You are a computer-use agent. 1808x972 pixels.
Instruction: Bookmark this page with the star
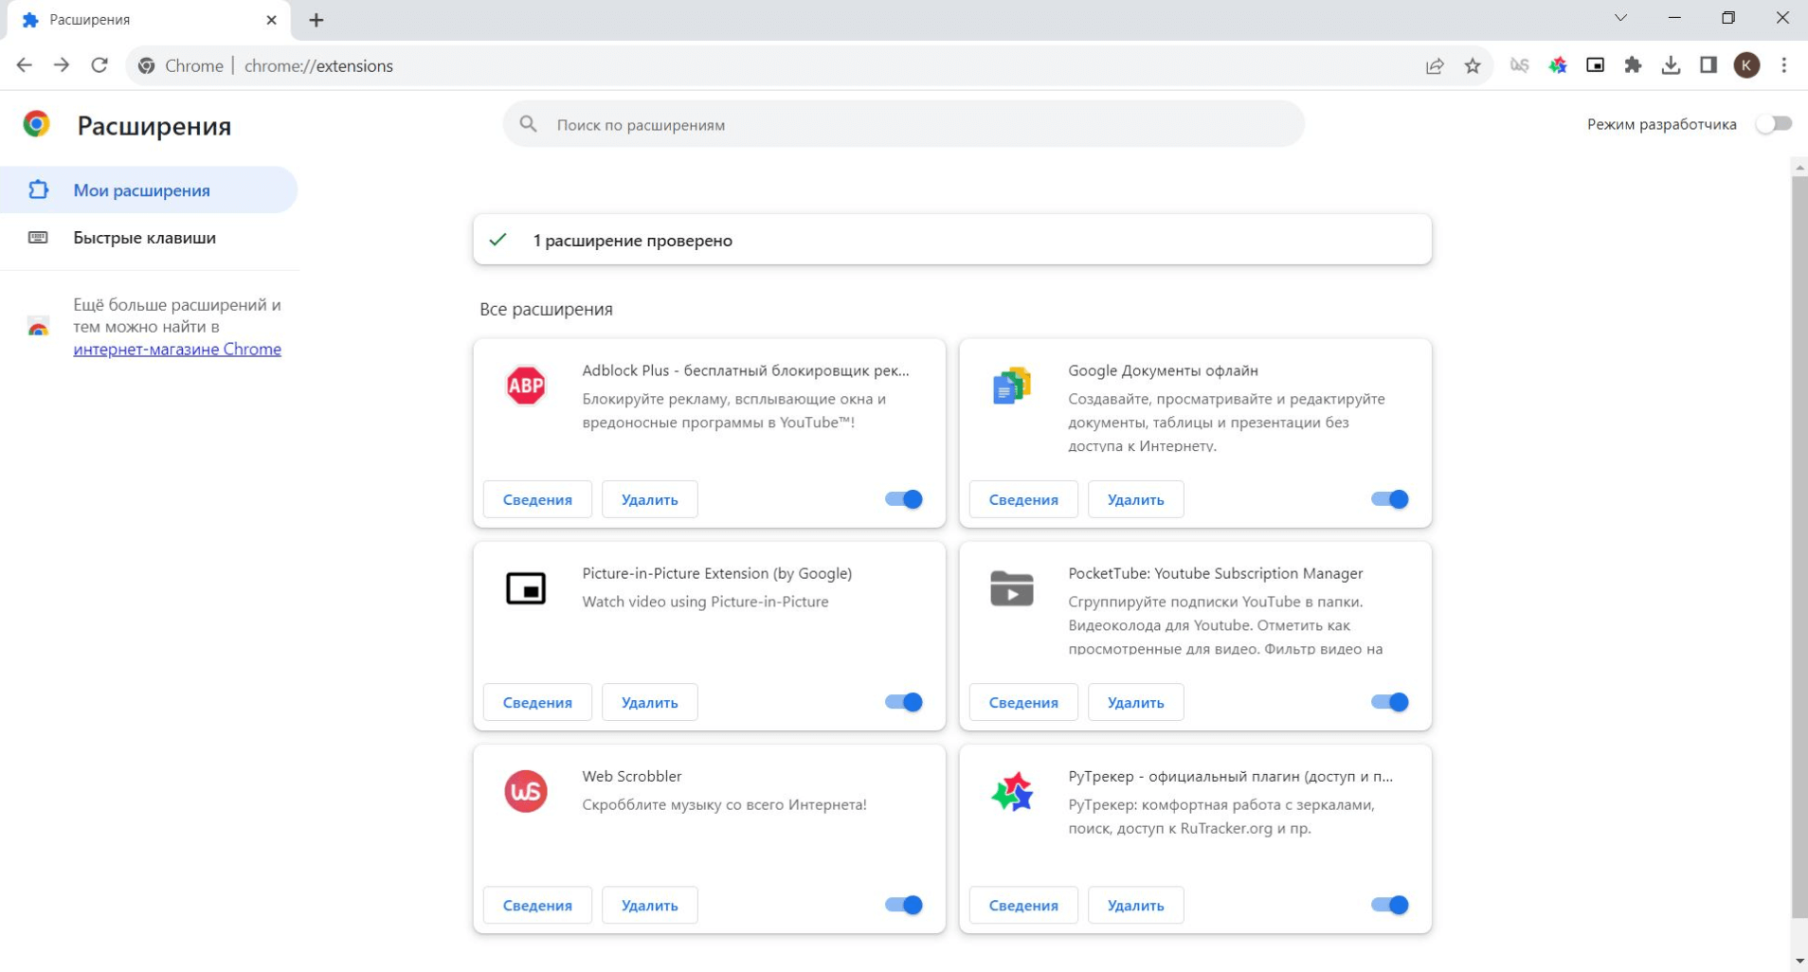pos(1473,65)
